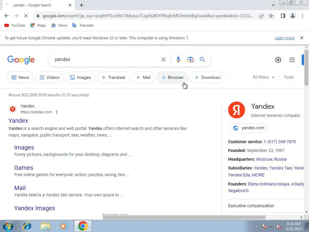Image resolution: width=309 pixels, height=232 pixels.
Task: Start voice search with microphone icon
Action: [x=178, y=60]
